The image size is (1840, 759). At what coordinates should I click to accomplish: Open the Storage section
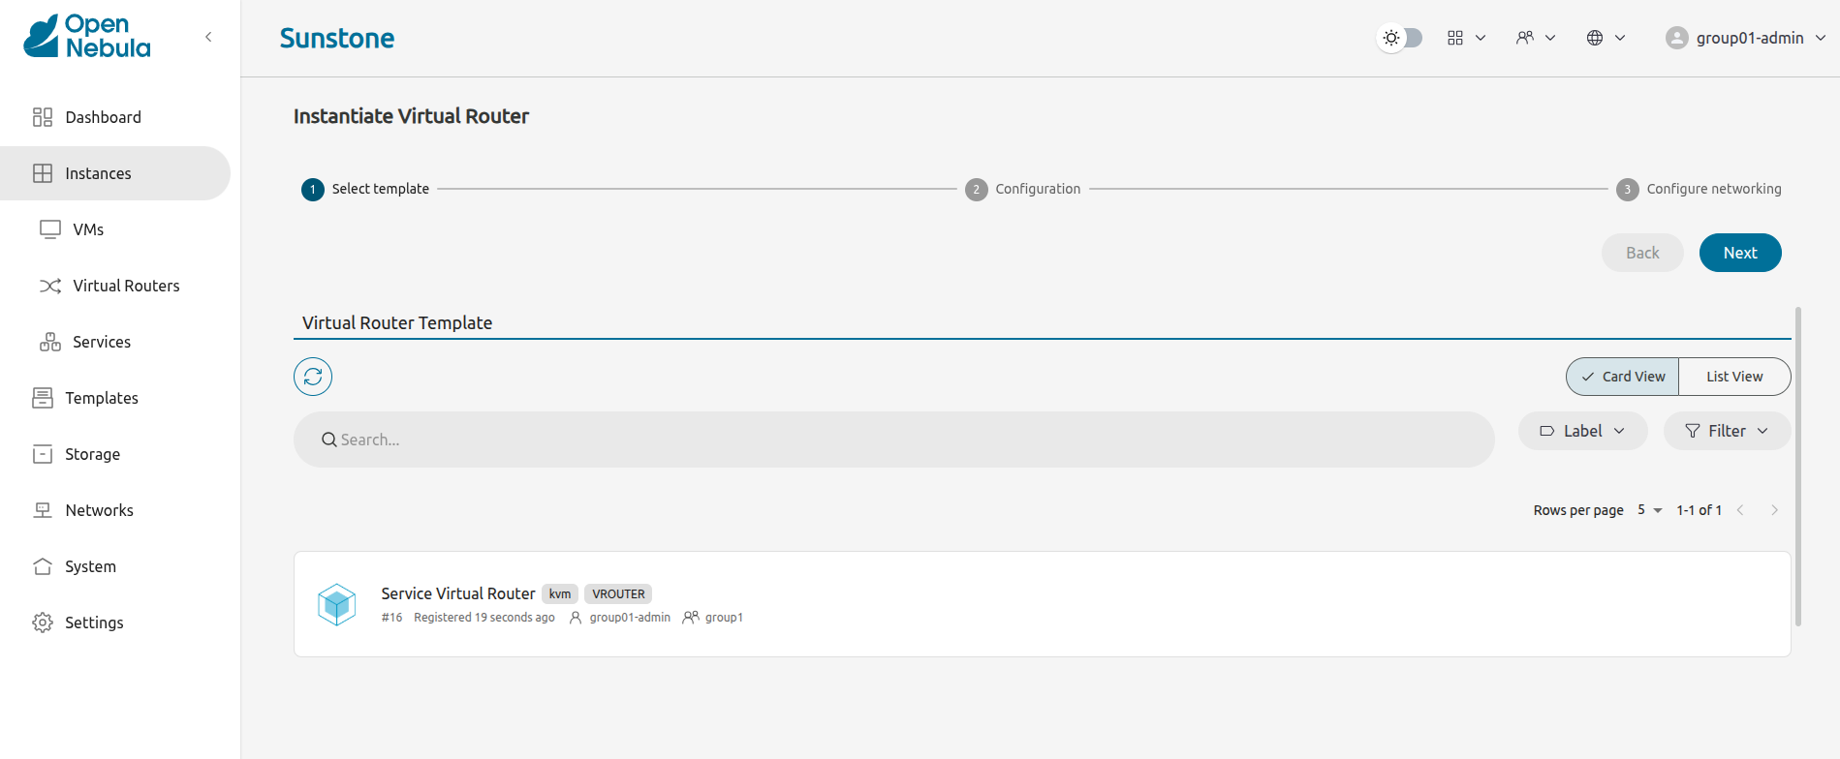pyautogui.click(x=91, y=453)
